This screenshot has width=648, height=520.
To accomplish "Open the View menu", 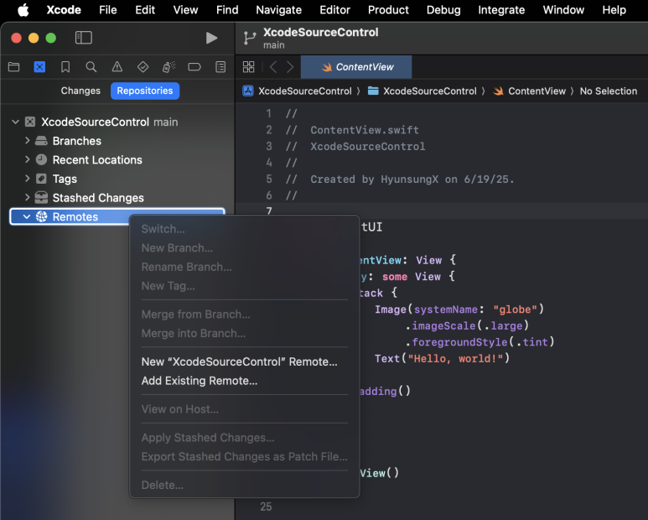I will pos(185,10).
